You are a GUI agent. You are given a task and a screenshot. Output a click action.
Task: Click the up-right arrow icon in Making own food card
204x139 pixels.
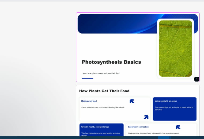(x=146, y=117)
